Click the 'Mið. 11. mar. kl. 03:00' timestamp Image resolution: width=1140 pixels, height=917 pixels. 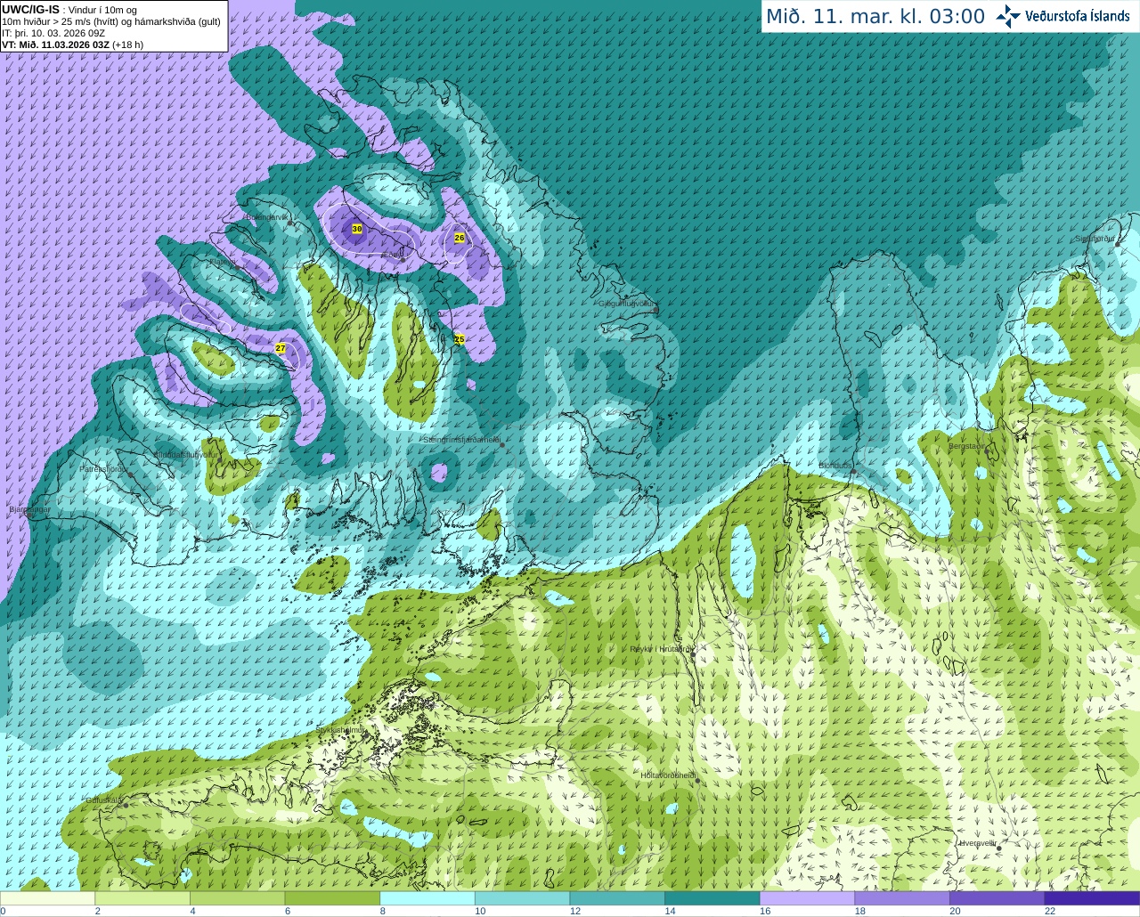coord(875,17)
